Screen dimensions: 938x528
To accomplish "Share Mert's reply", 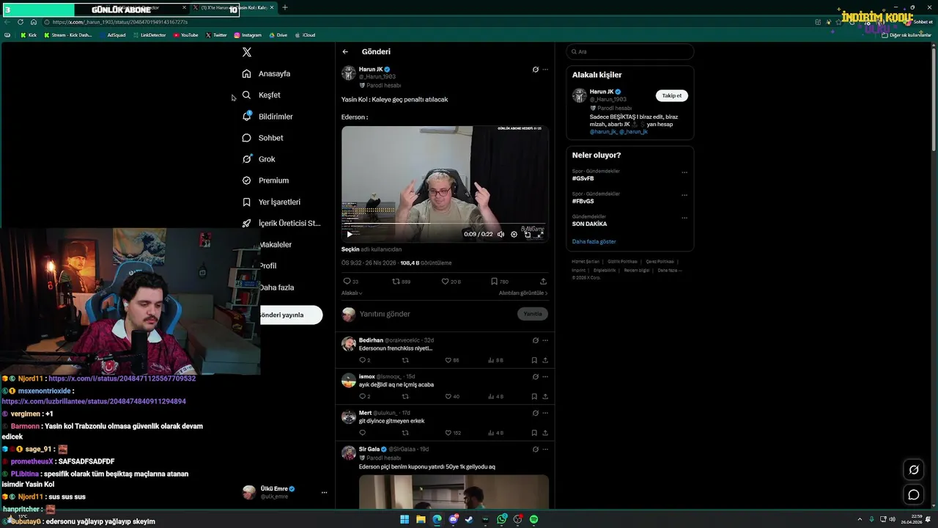I will (x=544, y=433).
